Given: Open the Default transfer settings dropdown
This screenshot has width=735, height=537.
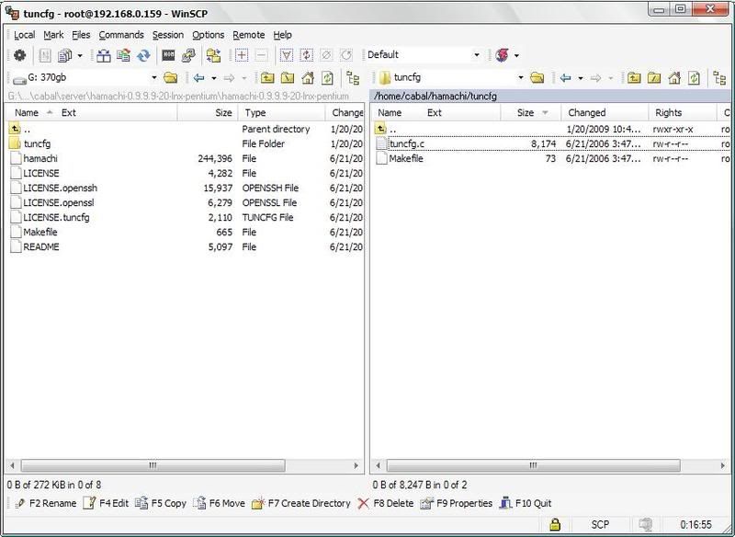Looking at the screenshot, I should tap(476, 55).
